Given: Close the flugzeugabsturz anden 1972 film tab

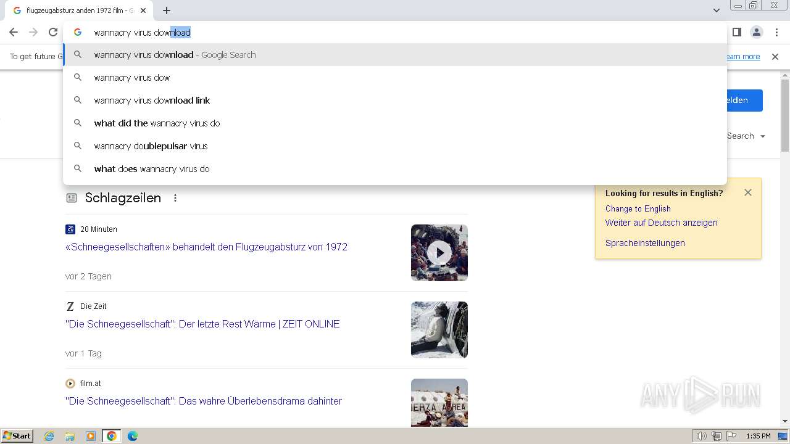Looking at the screenshot, I should [143, 10].
